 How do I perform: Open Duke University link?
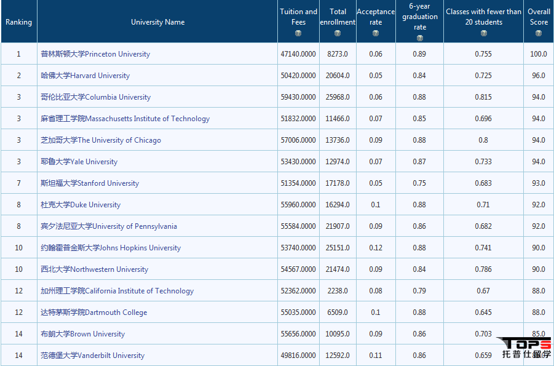click(81, 205)
